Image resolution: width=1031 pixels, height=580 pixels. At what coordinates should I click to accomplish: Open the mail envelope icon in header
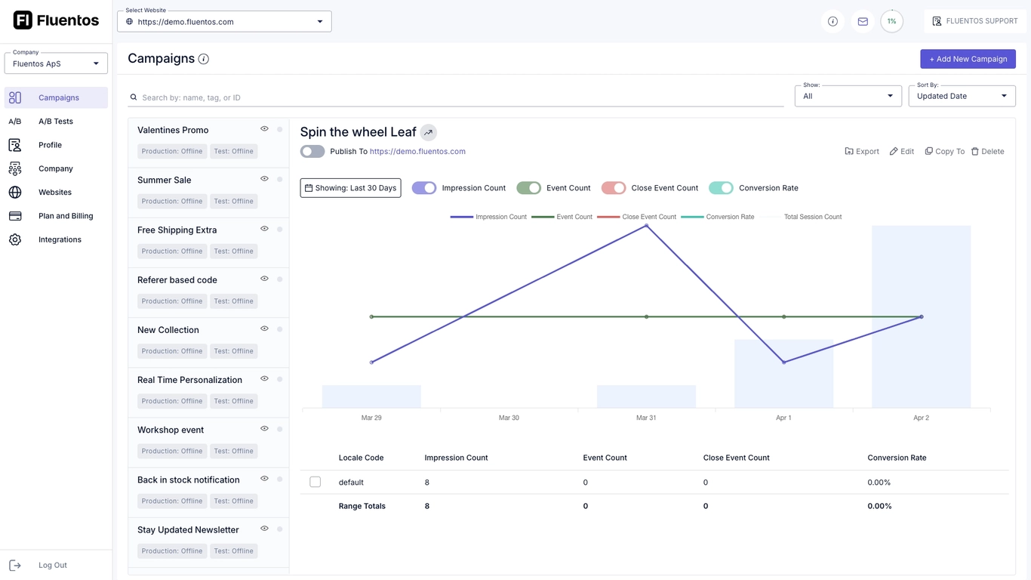863,21
